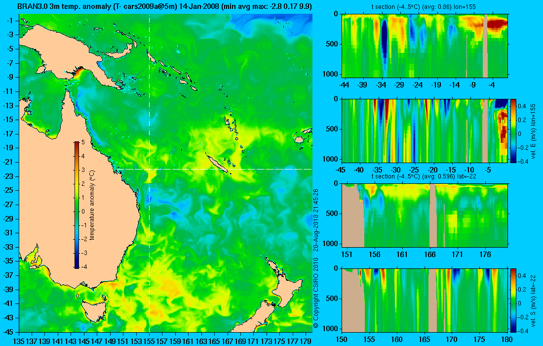This screenshot has height=346, width=543.
Task: Click the colorbar value 0 on main map
Action: [x=83, y=212]
